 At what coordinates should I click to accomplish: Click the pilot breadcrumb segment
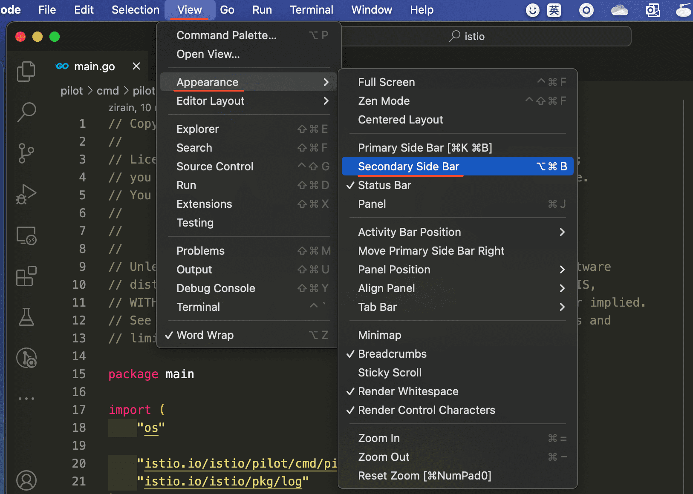72,91
